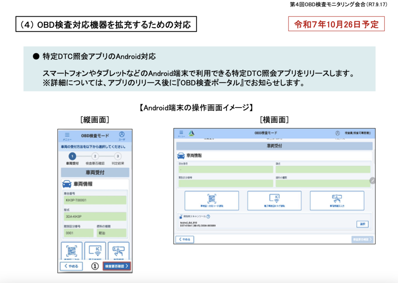
Task: Click the help icon beside scan tool label
Action: [208, 216]
